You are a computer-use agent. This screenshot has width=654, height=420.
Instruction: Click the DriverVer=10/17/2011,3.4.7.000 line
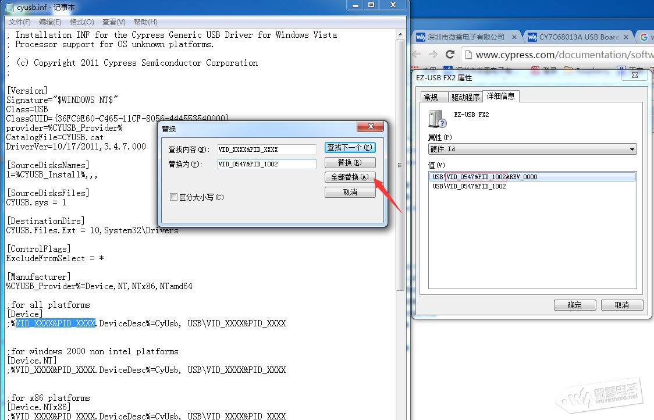pos(76,147)
